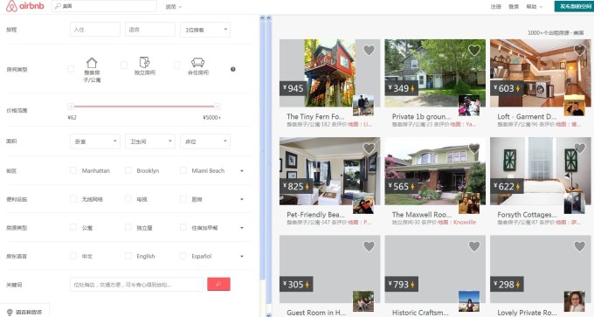594x317 pixels.
Task: Click the Airbnb logo
Action: 25,6
